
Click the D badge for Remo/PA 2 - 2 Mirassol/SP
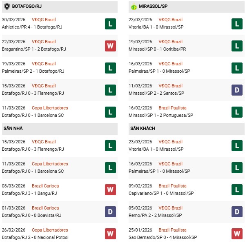point(237,212)
